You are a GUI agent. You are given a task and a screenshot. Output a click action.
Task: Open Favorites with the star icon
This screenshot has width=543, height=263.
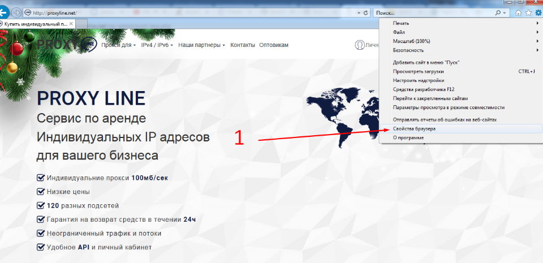click(528, 12)
